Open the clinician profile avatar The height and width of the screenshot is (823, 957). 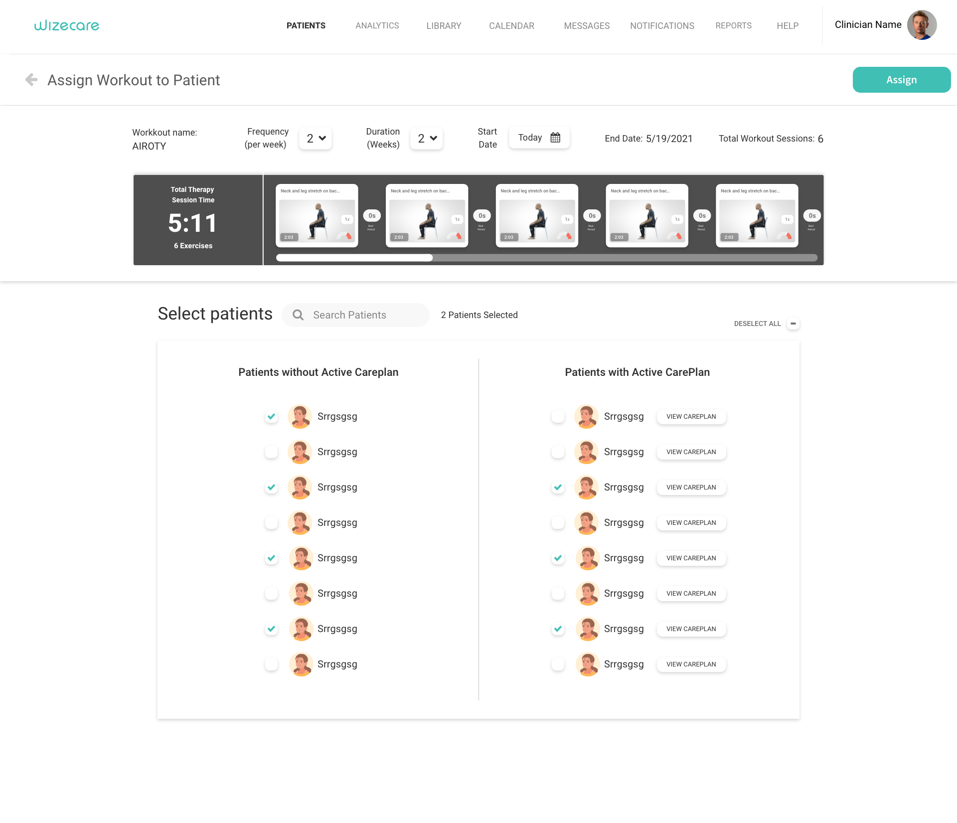pyautogui.click(x=922, y=25)
